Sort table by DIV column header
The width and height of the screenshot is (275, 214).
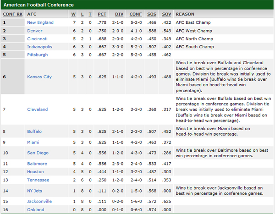(x=119, y=14)
